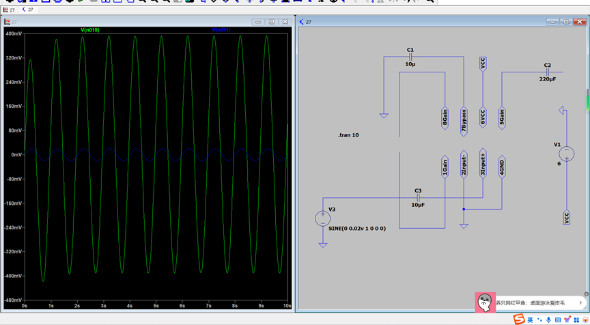The width and height of the screenshot is (590, 325).
Task: Select the blue V(n011) trace label
Action: pos(222,30)
